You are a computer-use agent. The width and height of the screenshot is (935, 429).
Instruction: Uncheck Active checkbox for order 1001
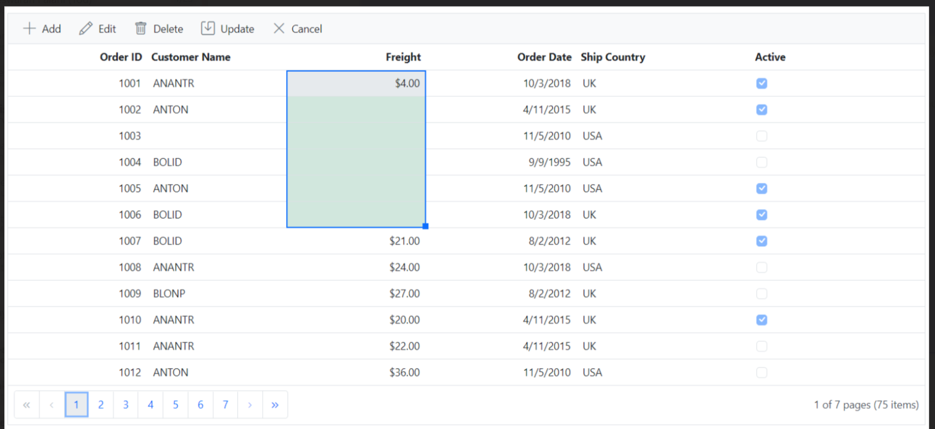pyautogui.click(x=761, y=83)
